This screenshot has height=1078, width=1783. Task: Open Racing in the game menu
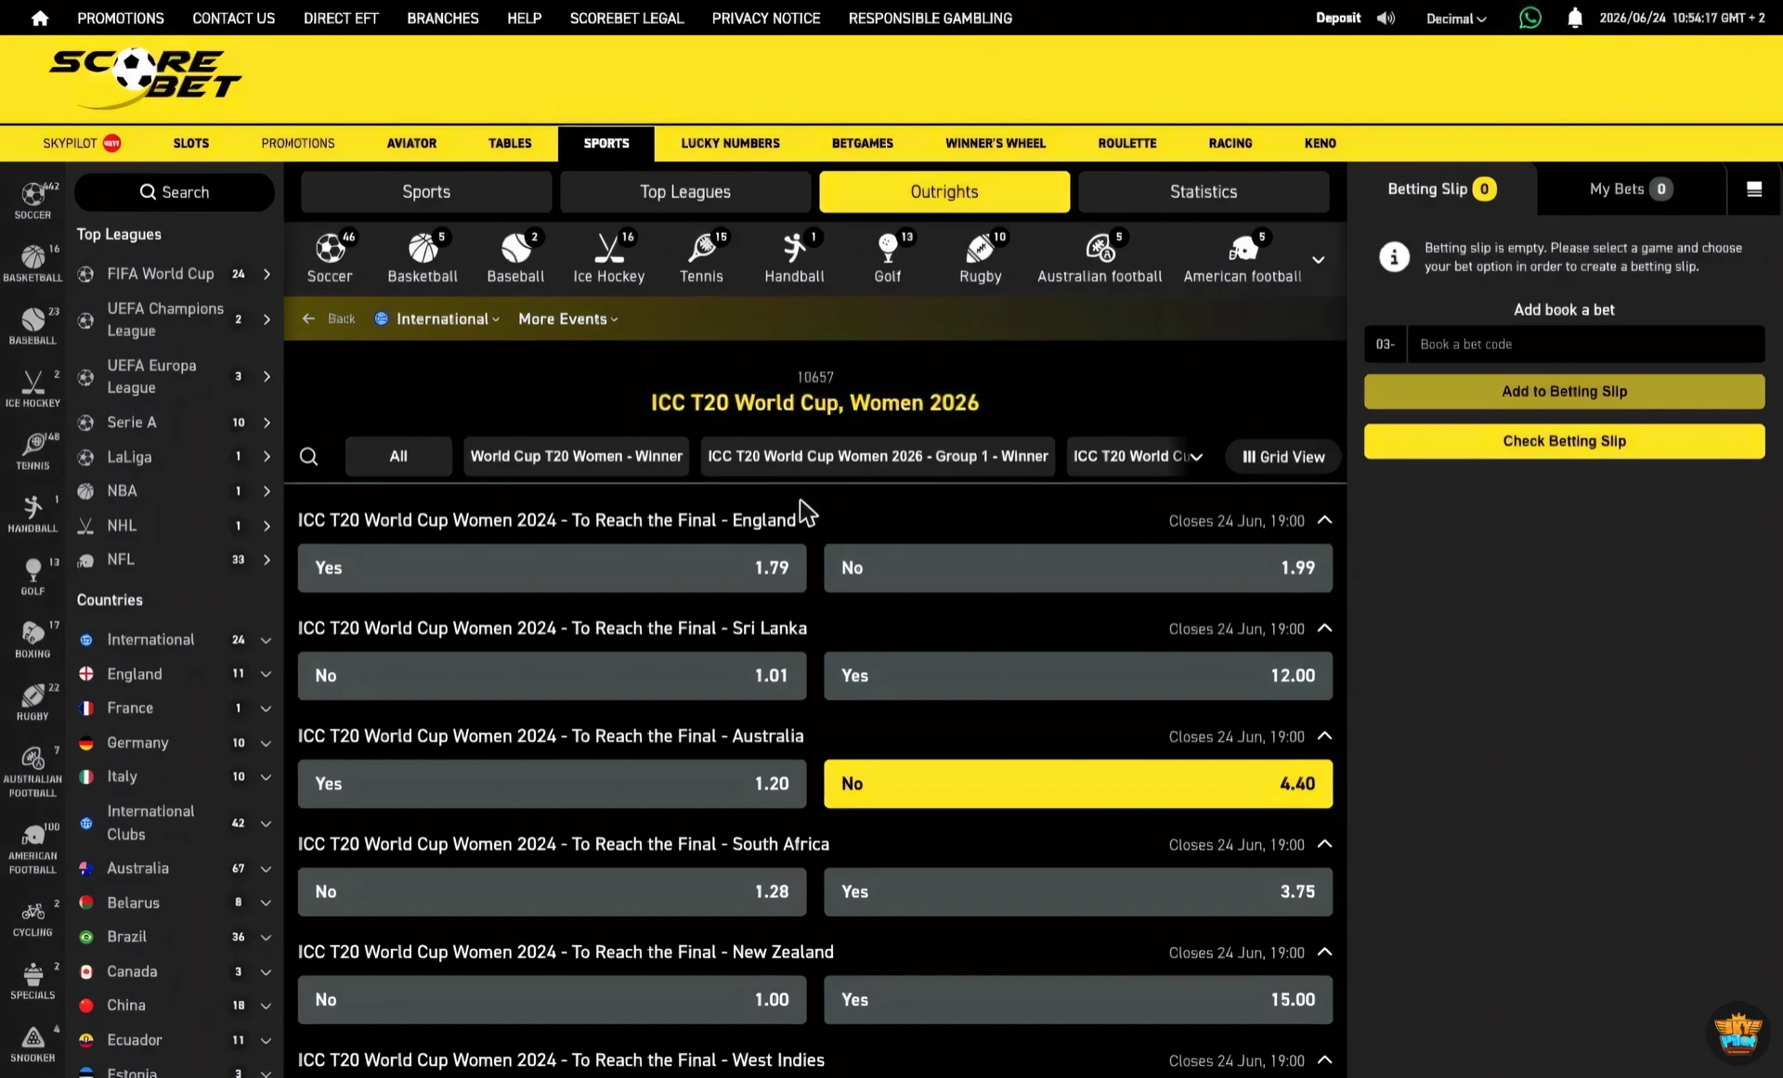[x=1230, y=143]
